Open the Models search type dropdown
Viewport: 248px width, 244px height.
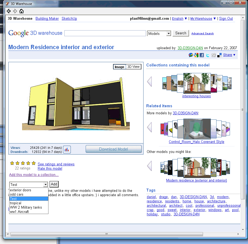tap(168, 33)
